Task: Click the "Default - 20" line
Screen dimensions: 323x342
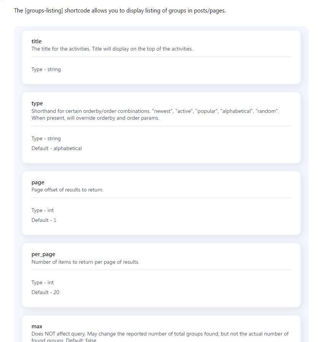Action: [x=45, y=293]
